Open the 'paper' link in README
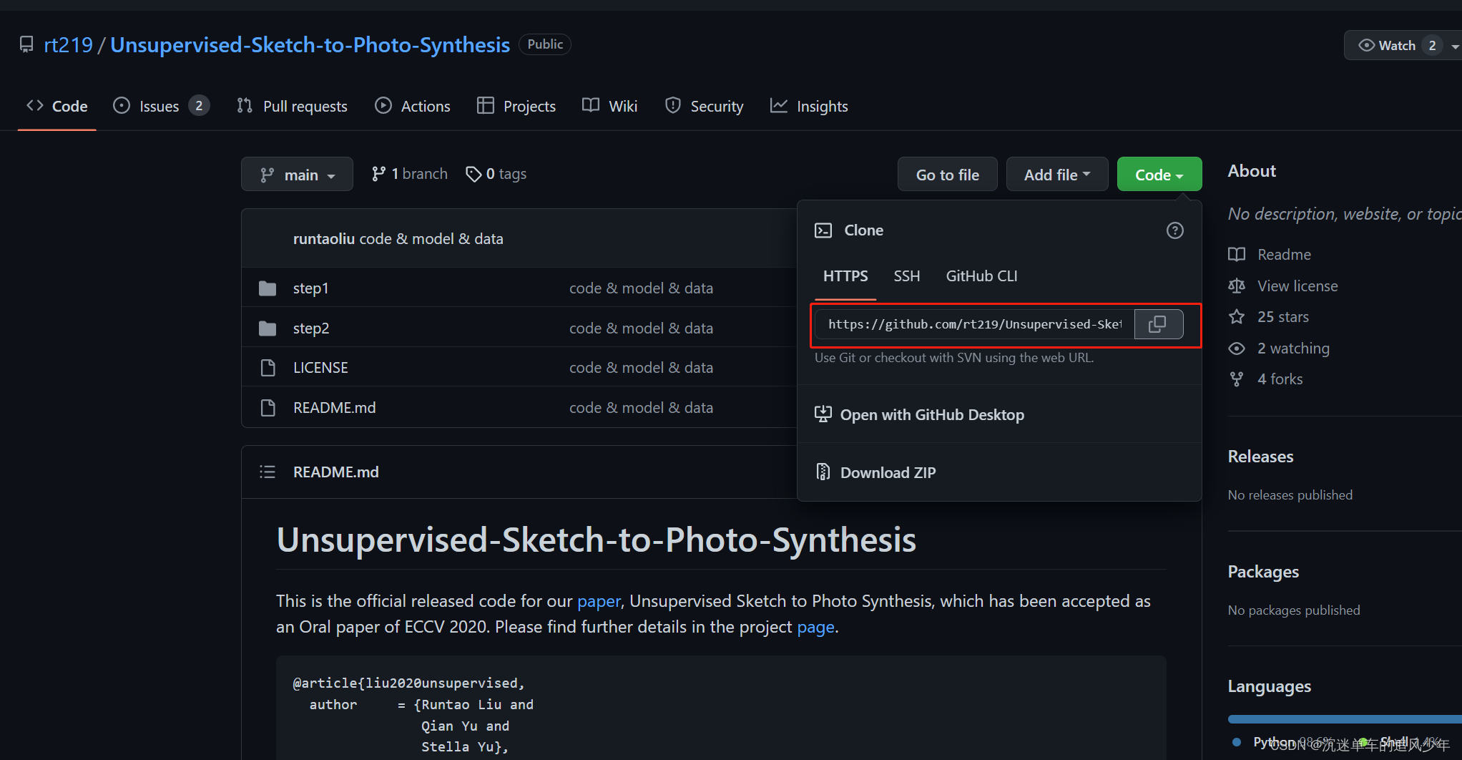Screen dimensions: 1462x760 [x=599, y=601]
